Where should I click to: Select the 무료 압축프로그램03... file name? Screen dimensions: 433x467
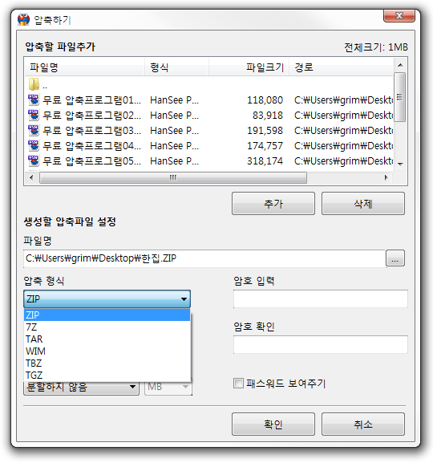(92, 131)
